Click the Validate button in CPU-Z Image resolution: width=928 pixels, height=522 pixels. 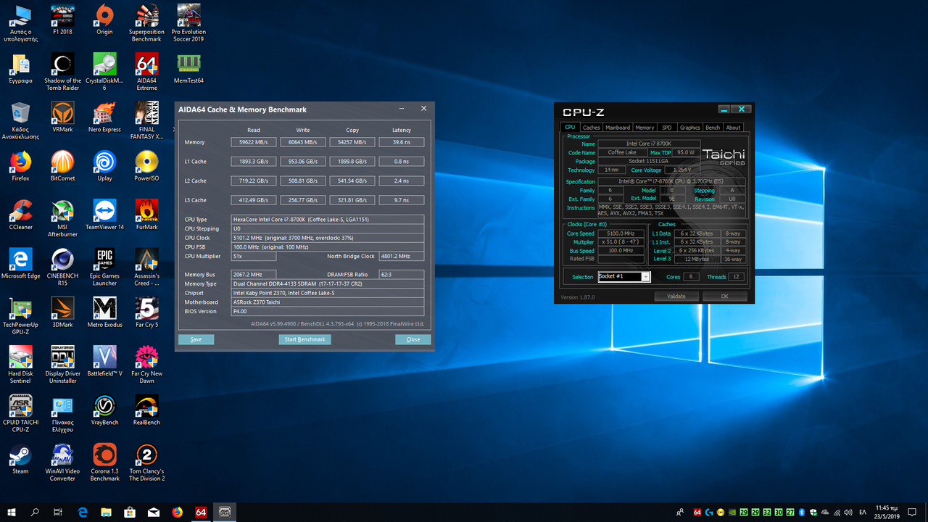(676, 296)
